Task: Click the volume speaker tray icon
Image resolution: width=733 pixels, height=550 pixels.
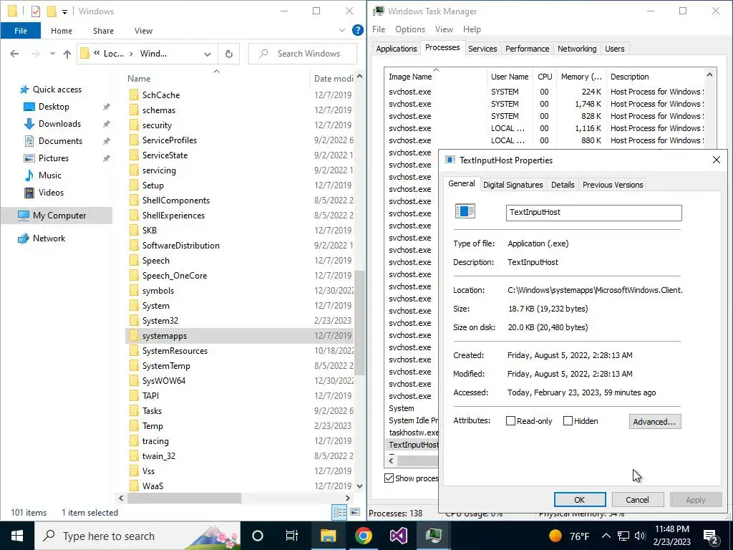Action: (641, 536)
